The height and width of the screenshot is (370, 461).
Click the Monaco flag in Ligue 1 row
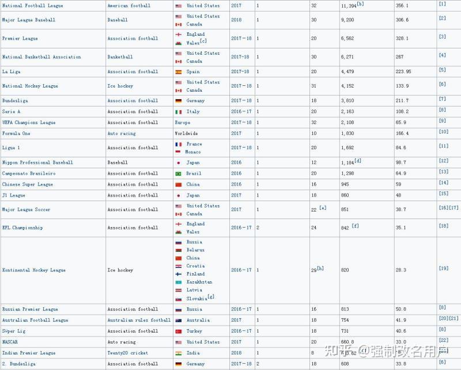click(x=178, y=152)
